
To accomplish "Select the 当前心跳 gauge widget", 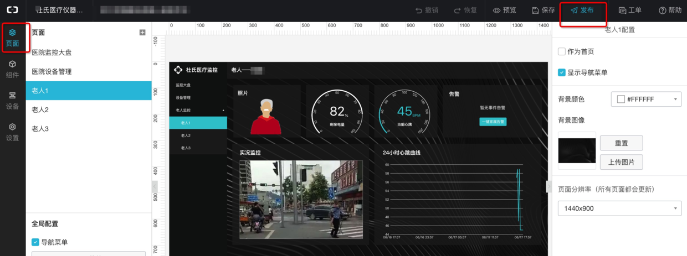I will click(405, 111).
